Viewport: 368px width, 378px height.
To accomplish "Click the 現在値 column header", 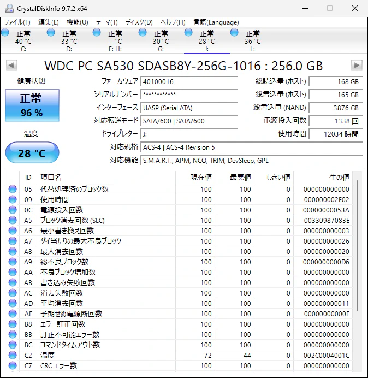I will point(195,178).
